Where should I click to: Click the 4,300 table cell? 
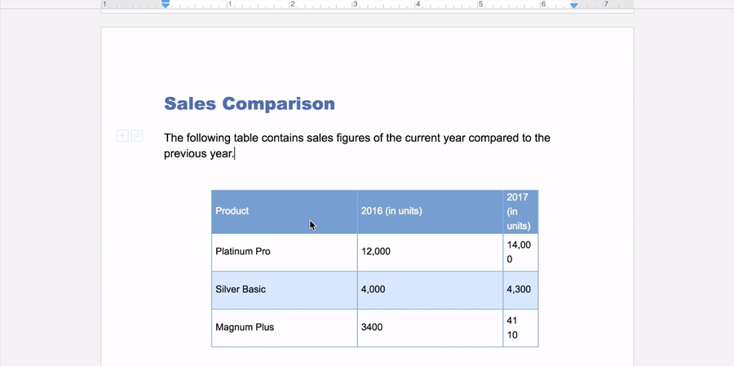pos(519,289)
